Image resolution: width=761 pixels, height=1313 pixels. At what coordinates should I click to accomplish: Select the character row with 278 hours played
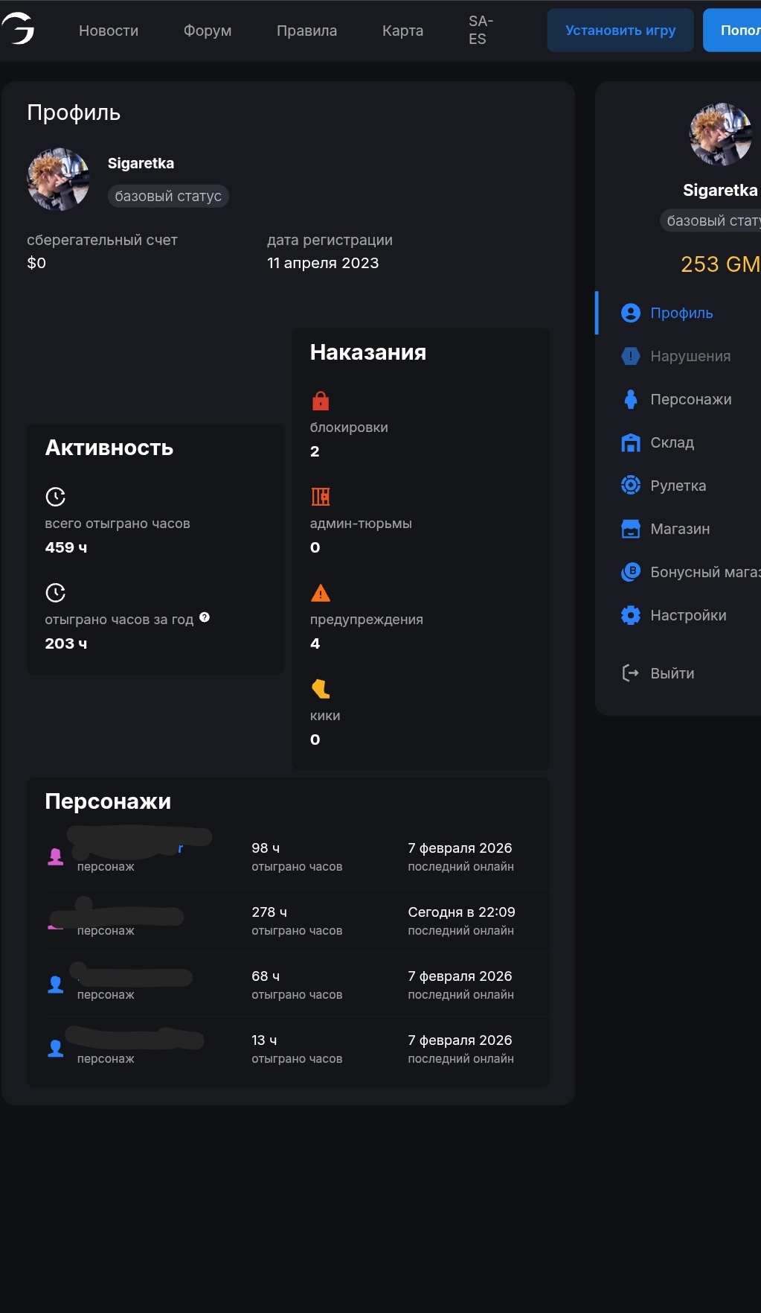(288, 921)
